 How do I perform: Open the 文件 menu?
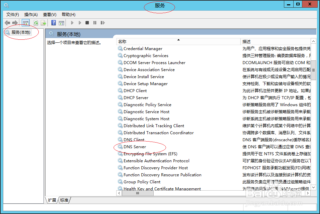12,14
